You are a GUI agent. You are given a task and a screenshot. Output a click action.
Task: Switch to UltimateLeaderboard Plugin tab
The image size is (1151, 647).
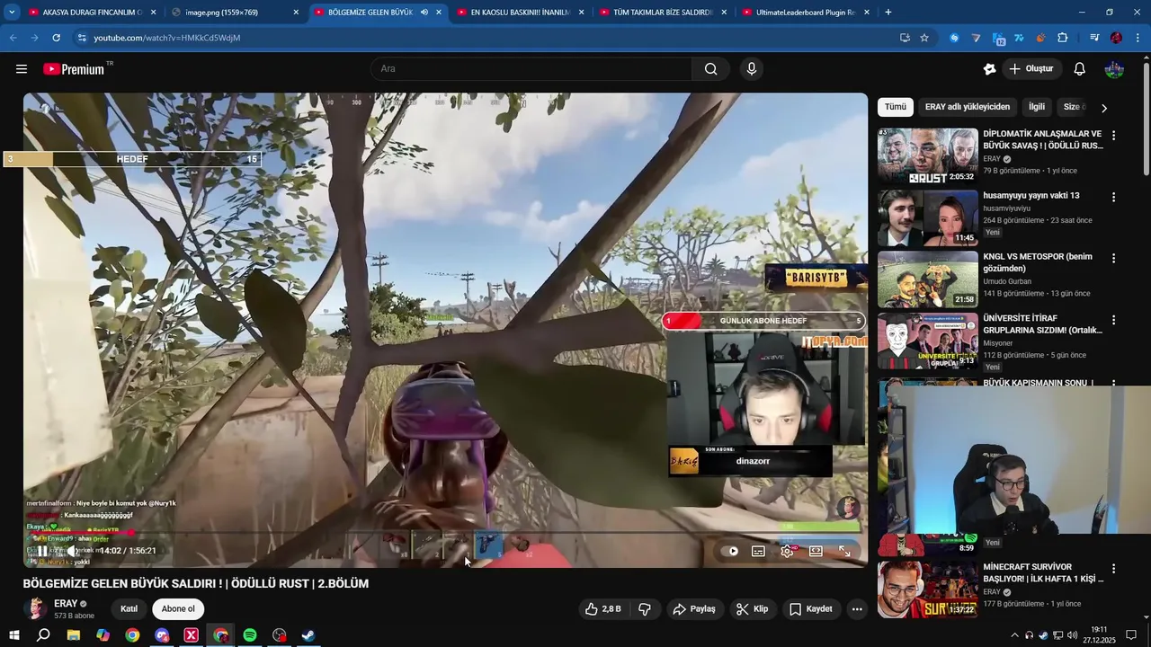(x=805, y=13)
